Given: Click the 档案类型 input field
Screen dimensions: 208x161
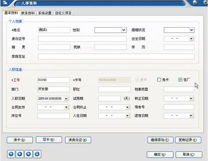Looking at the screenshot, I should [x=179, y=89].
